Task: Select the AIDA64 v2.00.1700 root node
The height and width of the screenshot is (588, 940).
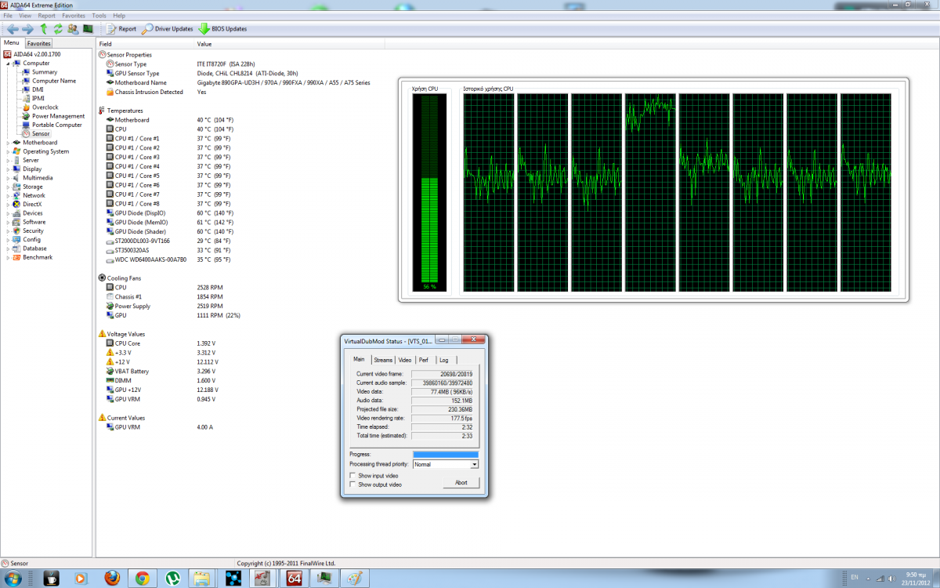Action: point(37,54)
